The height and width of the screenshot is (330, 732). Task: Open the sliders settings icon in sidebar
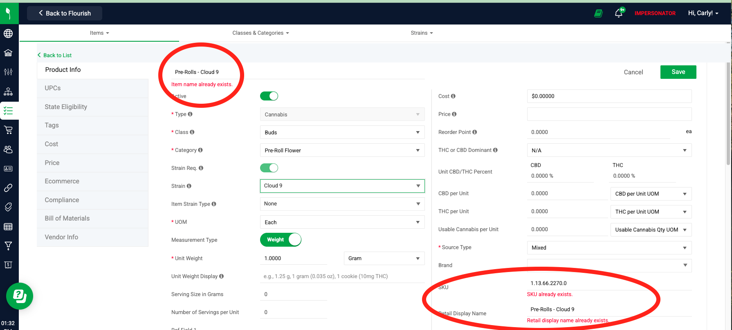point(8,72)
